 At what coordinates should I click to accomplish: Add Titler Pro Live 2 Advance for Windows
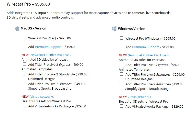122,84
